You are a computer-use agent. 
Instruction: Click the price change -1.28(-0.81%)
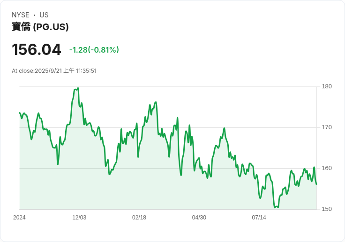pyautogui.click(x=94, y=50)
